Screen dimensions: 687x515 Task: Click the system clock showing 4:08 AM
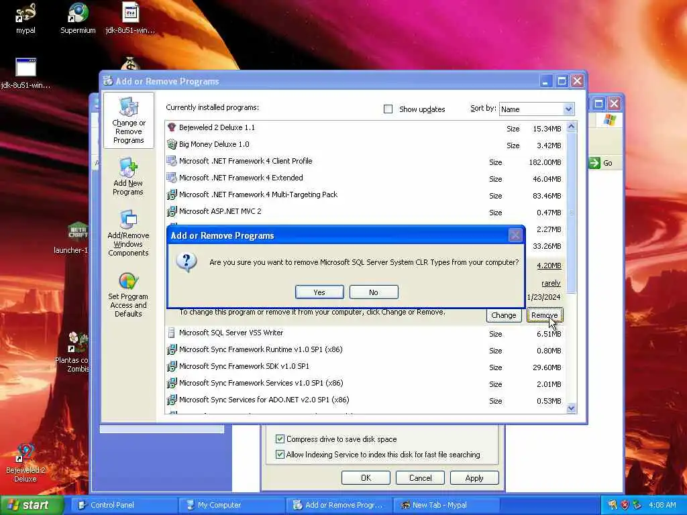(662, 505)
